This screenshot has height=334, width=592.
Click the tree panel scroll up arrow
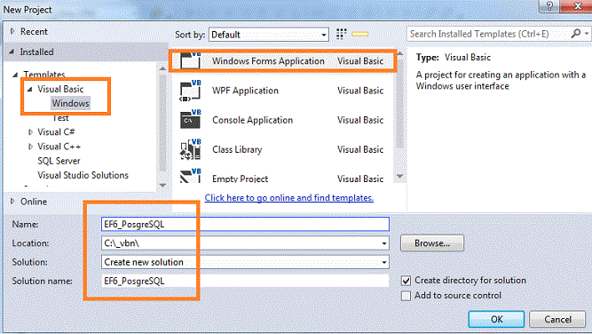[x=162, y=68]
